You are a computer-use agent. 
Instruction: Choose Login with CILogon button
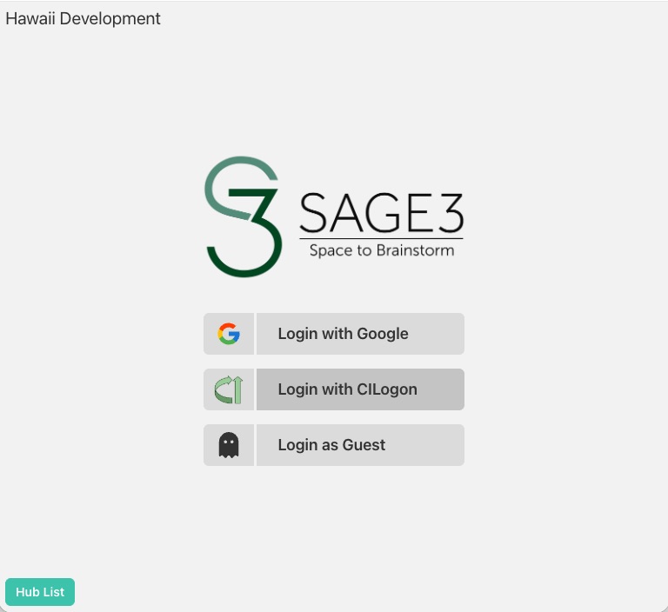[360, 389]
